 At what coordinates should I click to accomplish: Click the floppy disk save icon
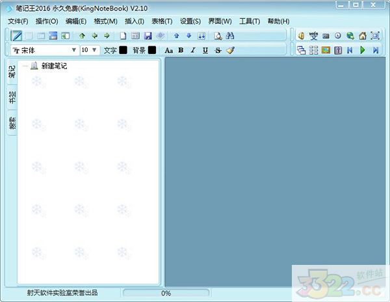[148, 36]
